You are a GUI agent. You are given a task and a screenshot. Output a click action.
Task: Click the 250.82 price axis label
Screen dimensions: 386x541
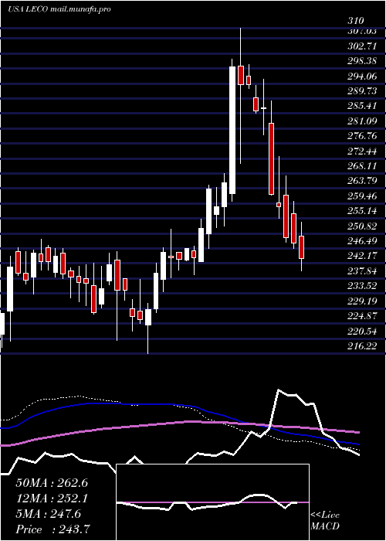pyautogui.click(x=362, y=226)
